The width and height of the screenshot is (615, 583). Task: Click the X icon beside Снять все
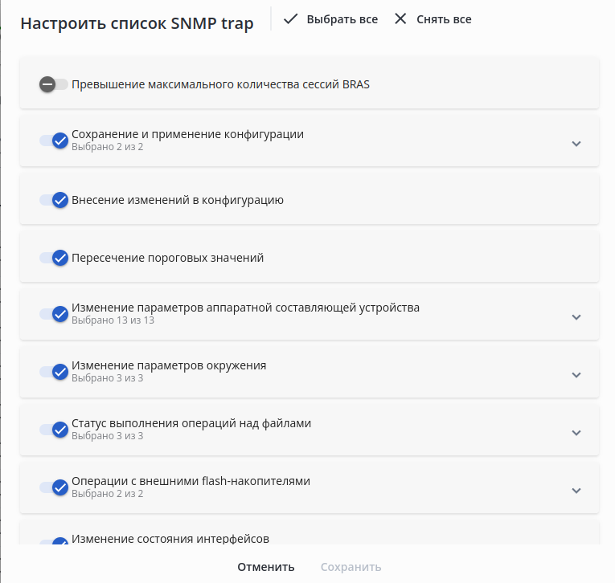(400, 18)
